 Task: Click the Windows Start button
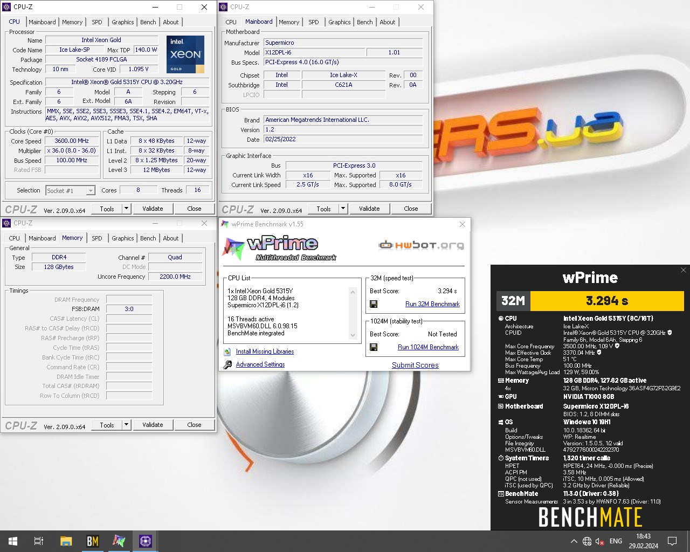(13, 541)
